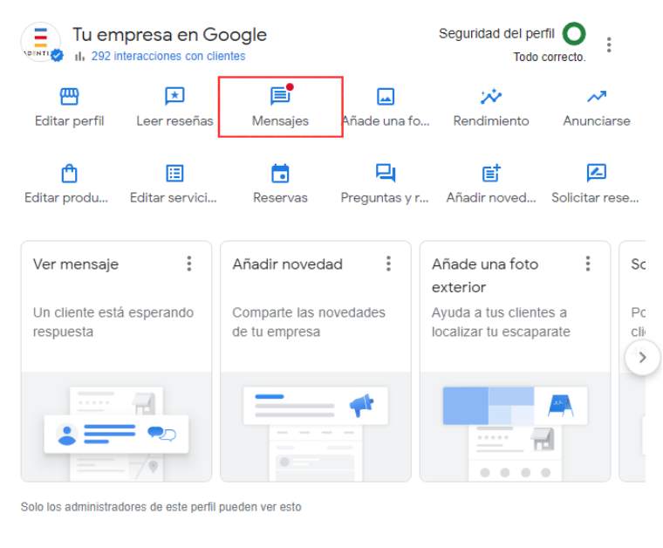The height and width of the screenshot is (548, 663).
Task: Click the green profile security ring
Action: (x=574, y=34)
